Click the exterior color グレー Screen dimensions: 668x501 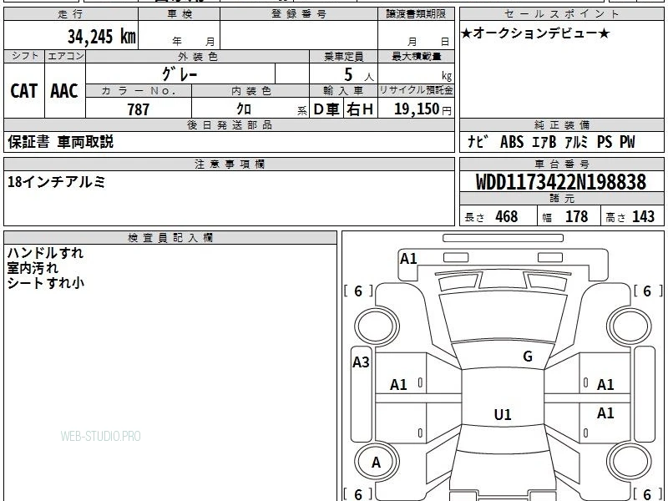pyautogui.click(x=180, y=74)
